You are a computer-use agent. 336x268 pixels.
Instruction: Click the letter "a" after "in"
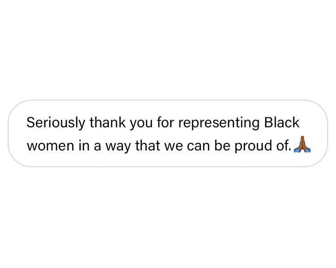[x=97, y=147]
